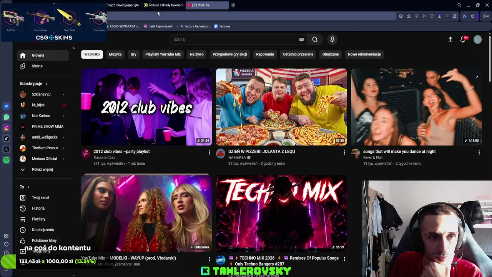Open Messenger in the browser sidebar

click(7, 106)
